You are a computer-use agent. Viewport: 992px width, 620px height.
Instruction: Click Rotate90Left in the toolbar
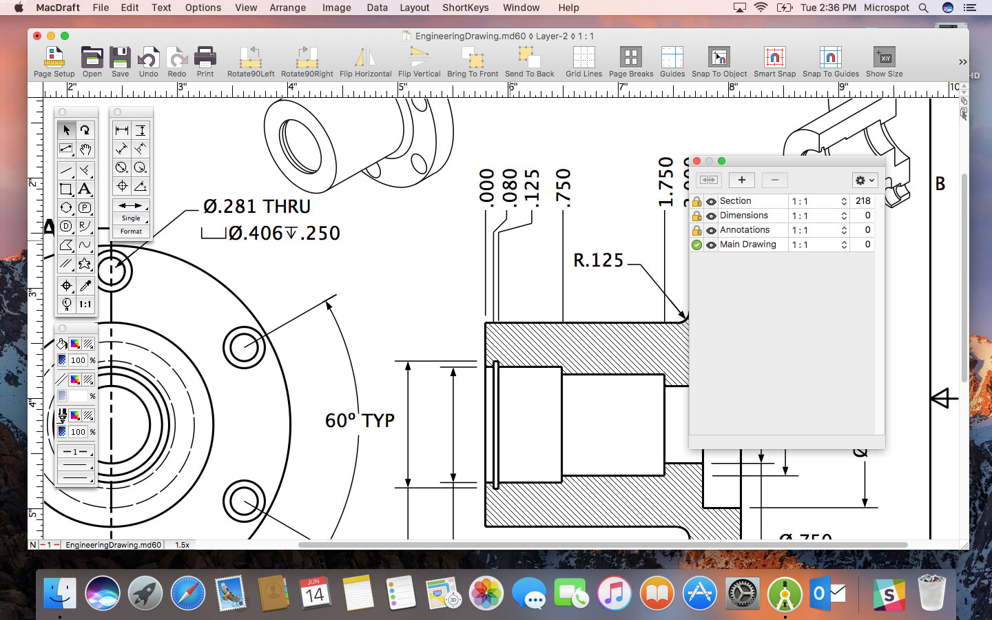tap(251, 62)
